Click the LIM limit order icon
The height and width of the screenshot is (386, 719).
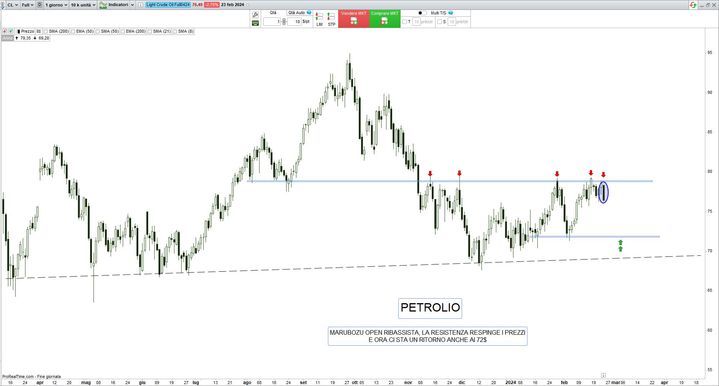tap(319, 19)
